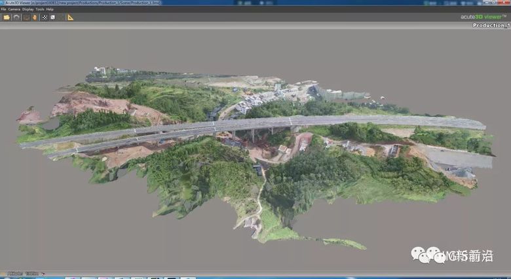Close the Acute3D Viewer window
This screenshot has width=511, height=279.
coord(504,3)
